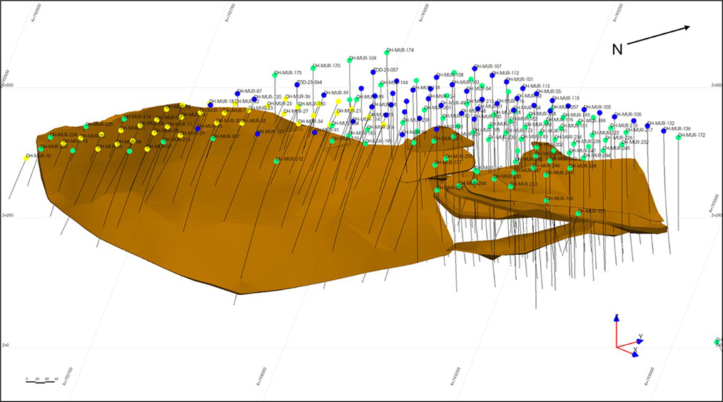Select the green DH-MUR-170 collar marker
Screen dimensions: 723x402
point(313,67)
